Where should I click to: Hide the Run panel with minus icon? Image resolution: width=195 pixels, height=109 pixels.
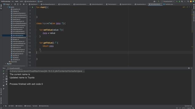(192, 68)
